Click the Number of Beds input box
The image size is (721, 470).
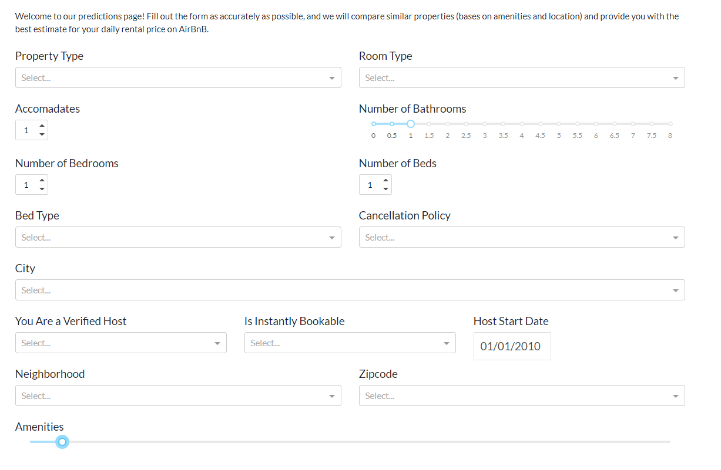(371, 185)
